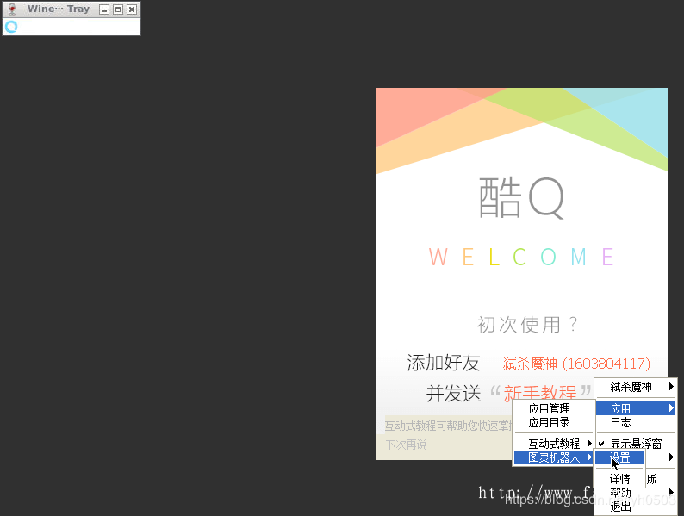Choose 退出 to quit CoolQ

point(621,507)
